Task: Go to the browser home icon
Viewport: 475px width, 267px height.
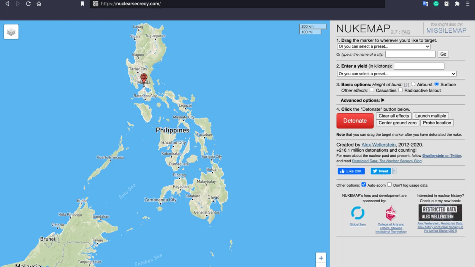Action: point(39,4)
